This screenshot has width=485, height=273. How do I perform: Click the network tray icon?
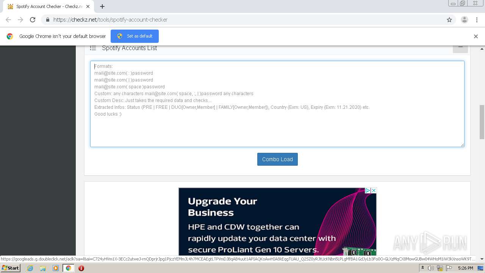click(x=440, y=268)
